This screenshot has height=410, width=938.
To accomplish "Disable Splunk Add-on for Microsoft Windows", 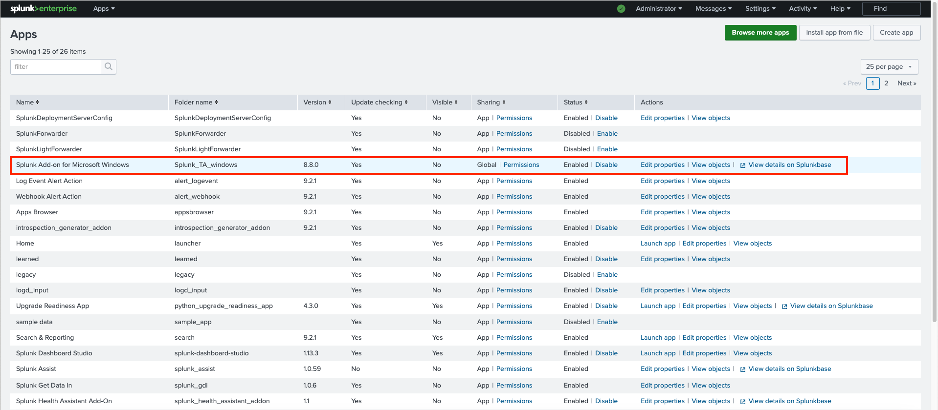I will pyautogui.click(x=606, y=164).
